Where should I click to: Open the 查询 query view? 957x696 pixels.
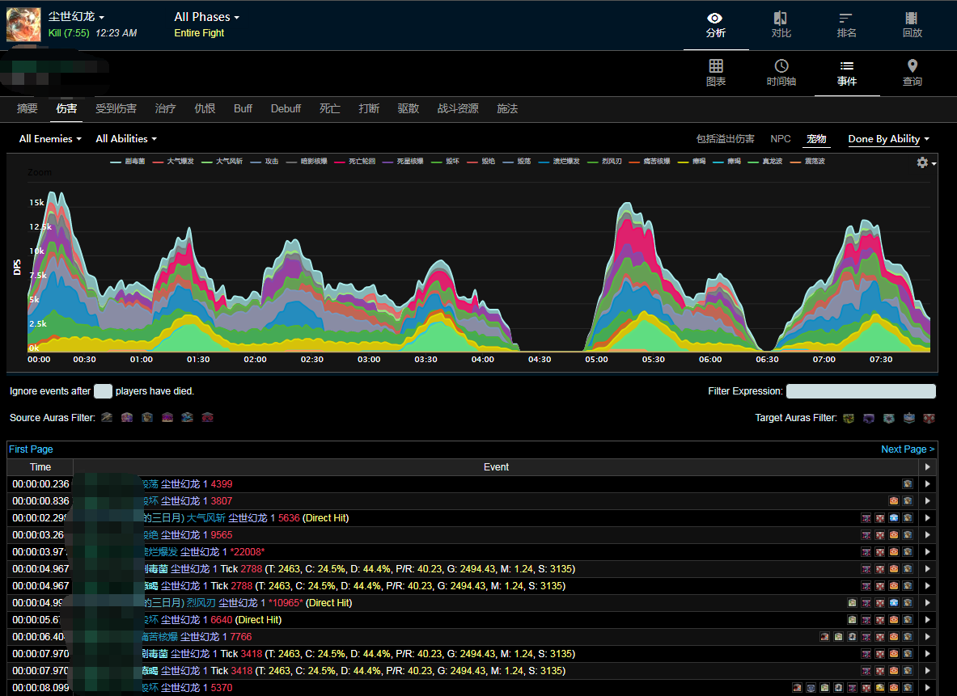912,73
